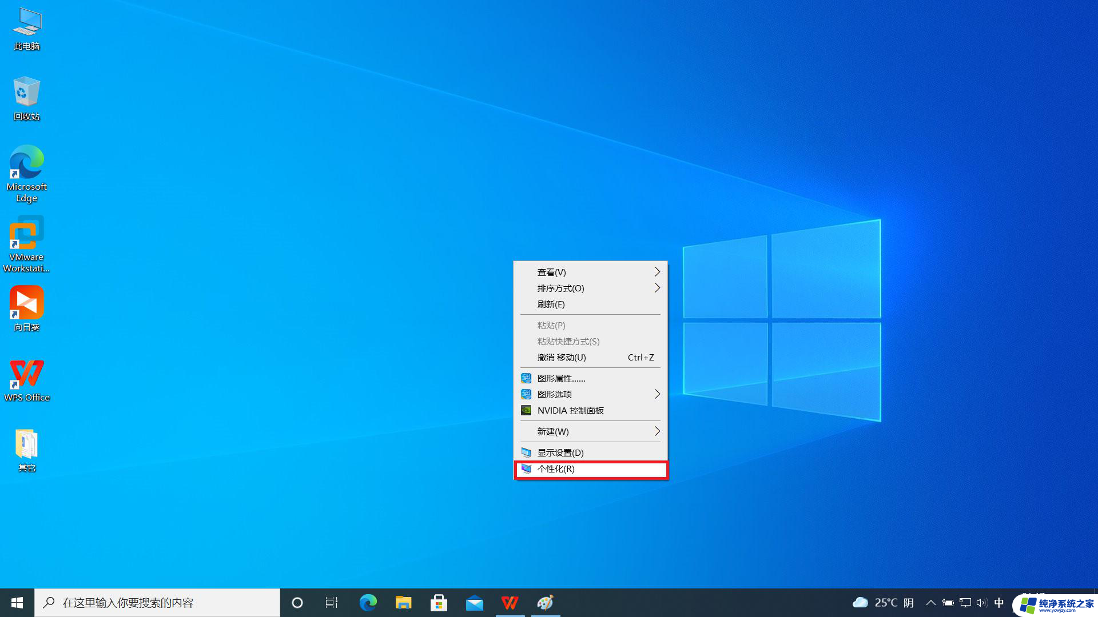This screenshot has width=1098, height=617.
Task: Open Mail app from taskbar
Action: 474,603
